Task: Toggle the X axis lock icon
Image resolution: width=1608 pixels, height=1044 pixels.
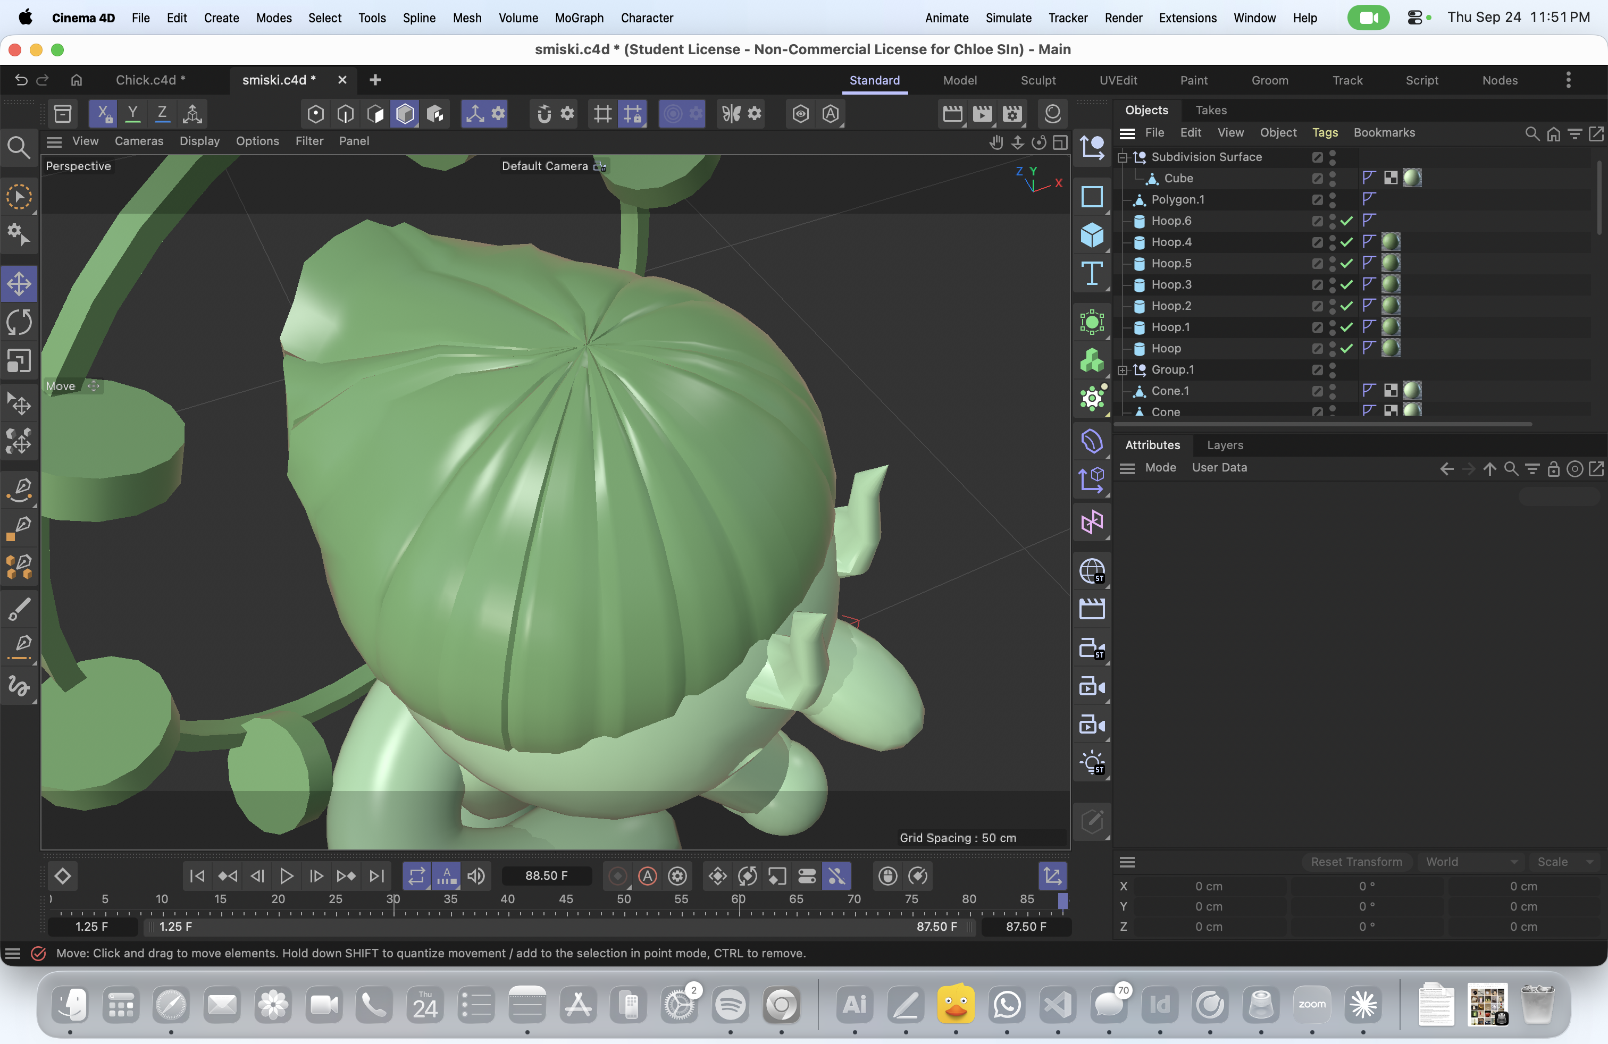Action: 103,113
